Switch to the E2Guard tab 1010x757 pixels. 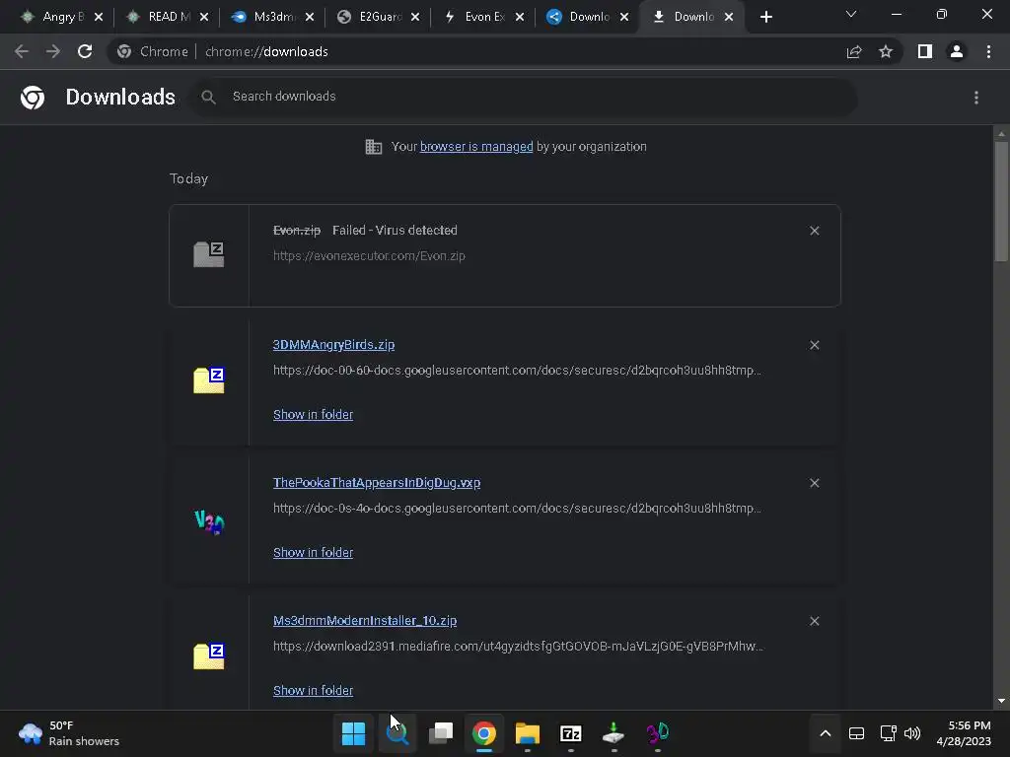point(371,17)
